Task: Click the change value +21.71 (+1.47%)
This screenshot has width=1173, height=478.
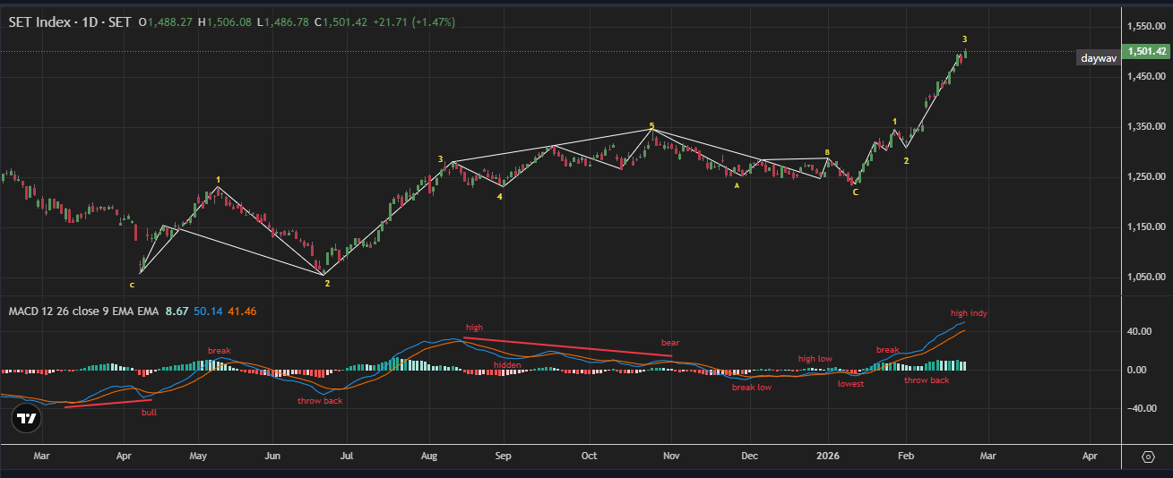Action: pyautogui.click(x=414, y=21)
